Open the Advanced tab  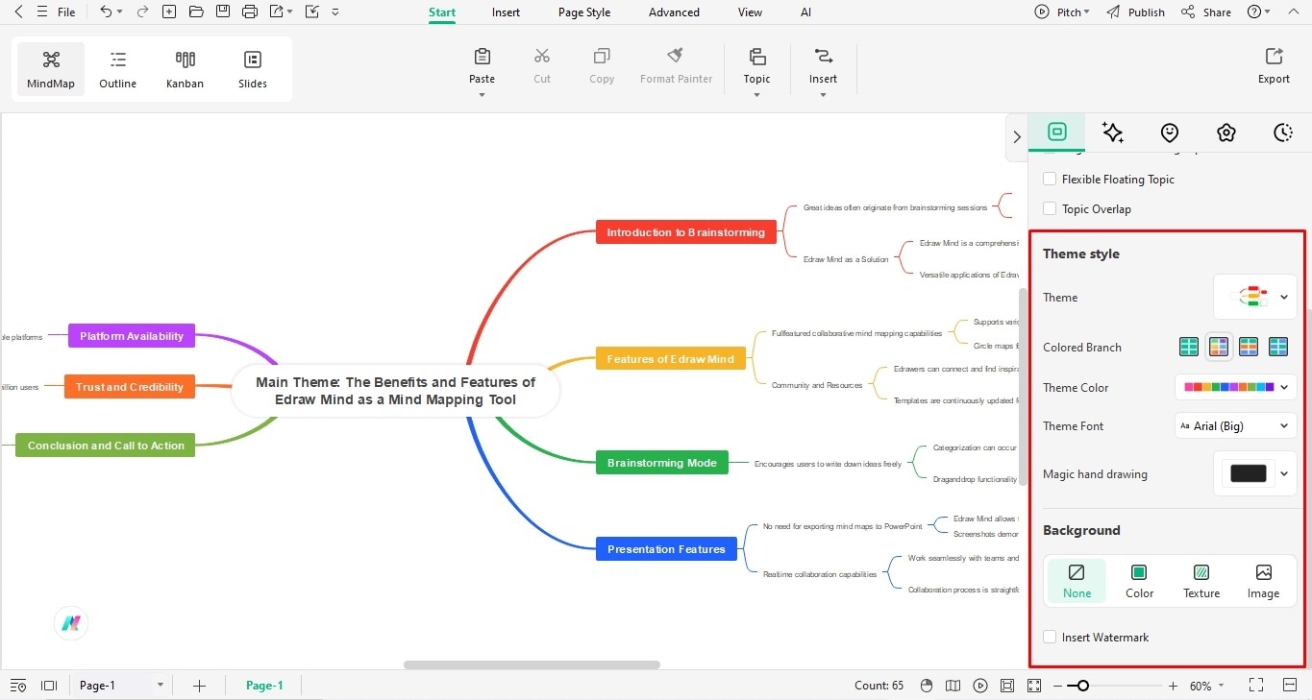coord(674,12)
